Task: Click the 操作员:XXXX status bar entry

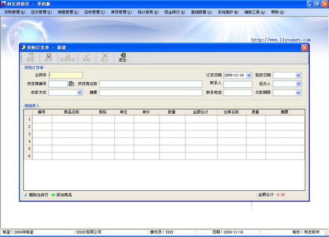Action: pos(162,232)
